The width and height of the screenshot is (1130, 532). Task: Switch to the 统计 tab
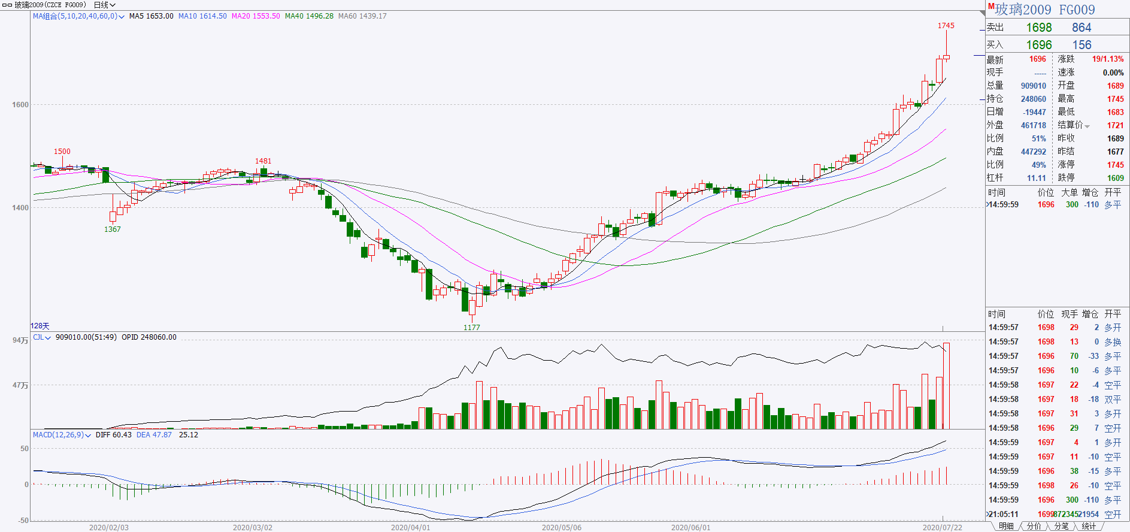(1089, 526)
